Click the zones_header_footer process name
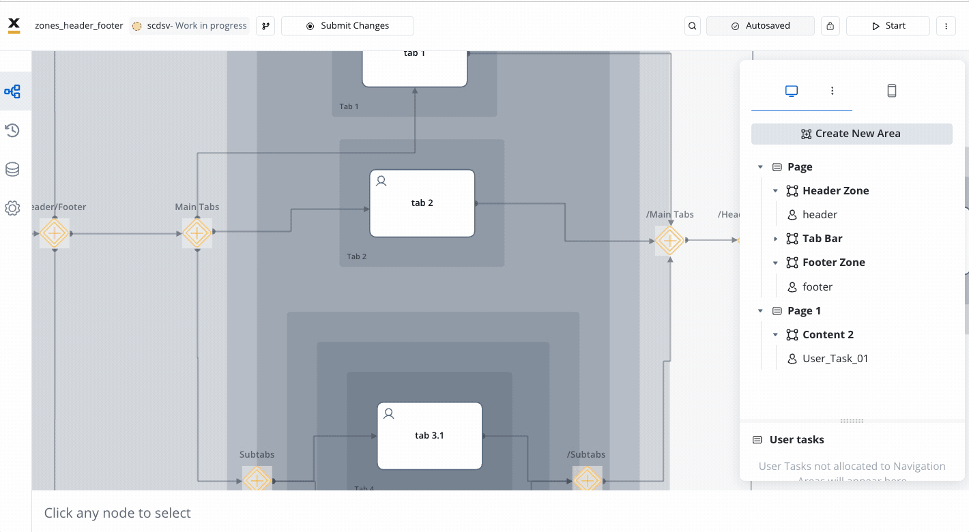Screen dimensions: 969x532 [79, 26]
